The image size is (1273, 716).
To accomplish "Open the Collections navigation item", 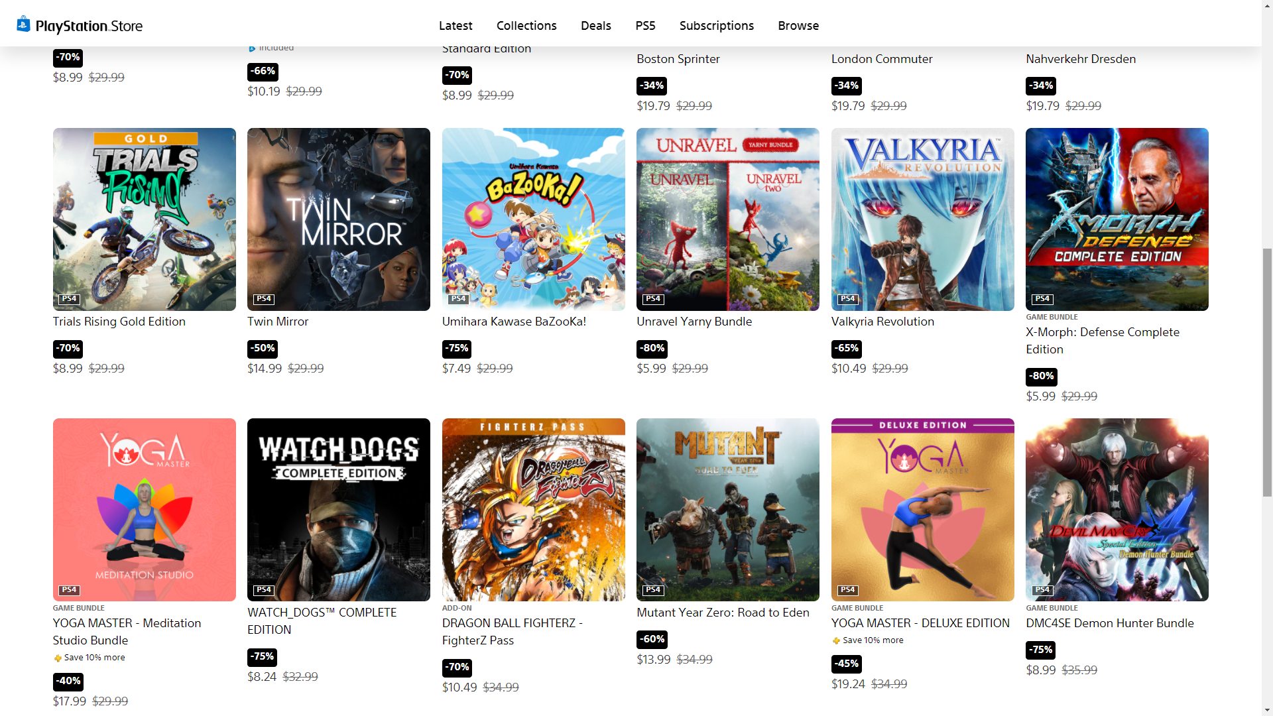I will tap(526, 26).
